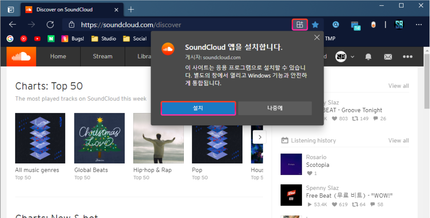The image size is (430, 218).
Task: Open messages envelope icon
Action: tap(388, 57)
